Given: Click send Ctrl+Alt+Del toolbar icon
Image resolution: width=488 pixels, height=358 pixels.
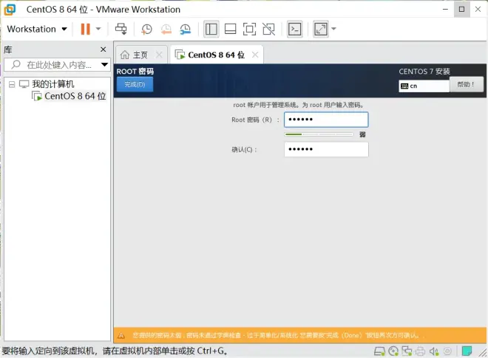Looking at the screenshot, I should (121, 29).
